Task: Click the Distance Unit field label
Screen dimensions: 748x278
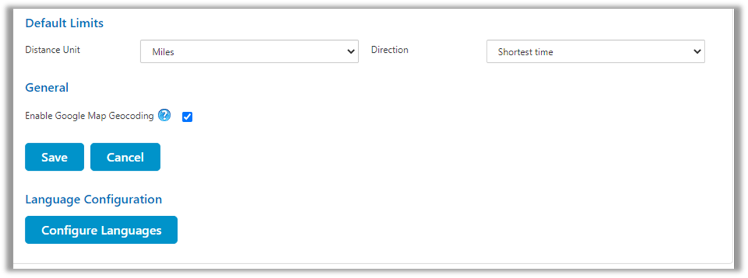Action: pos(52,50)
